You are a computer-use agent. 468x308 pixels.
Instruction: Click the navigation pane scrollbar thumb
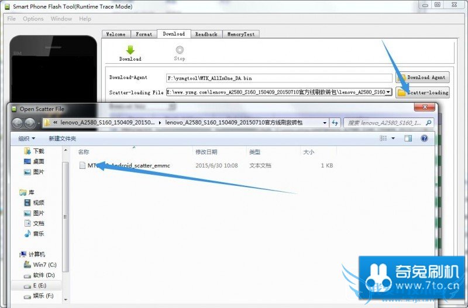point(66,217)
